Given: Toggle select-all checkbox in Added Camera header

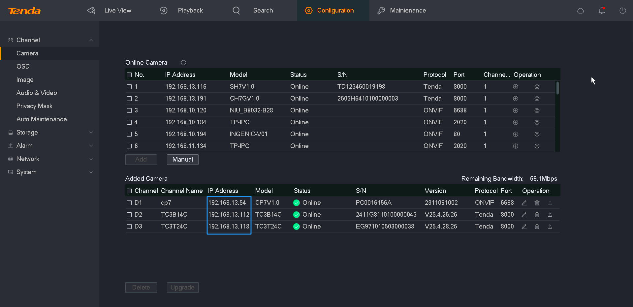Looking at the screenshot, I should (129, 191).
